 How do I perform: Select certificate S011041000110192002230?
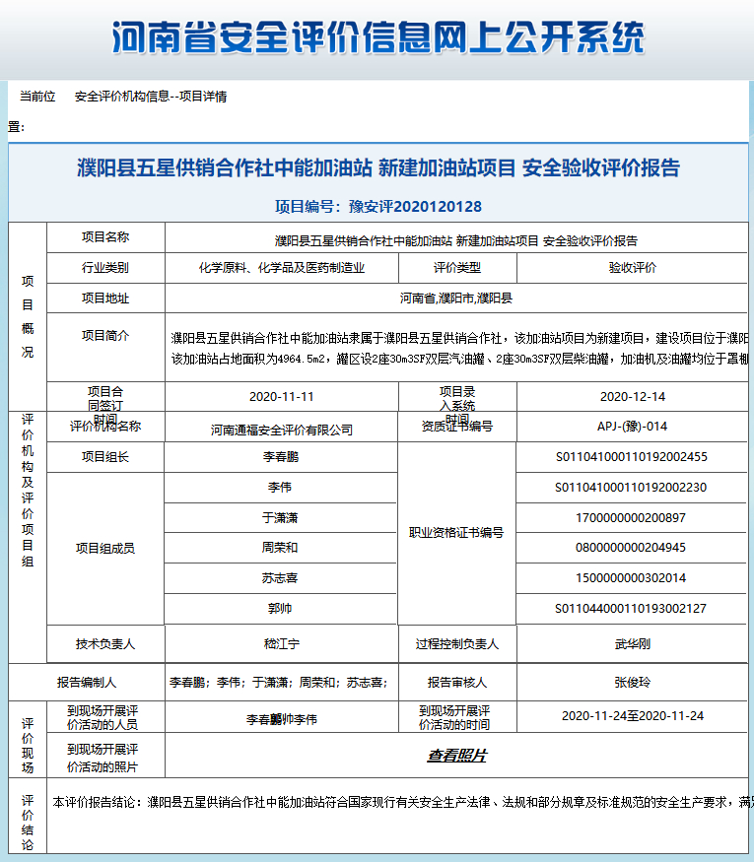[631, 487]
